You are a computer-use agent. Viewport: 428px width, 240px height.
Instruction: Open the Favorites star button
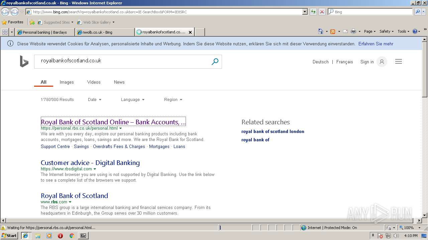pos(12,22)
